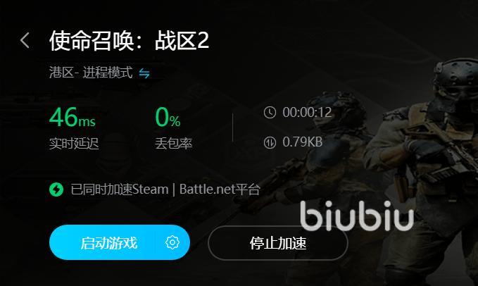Click the clock icon beside the timer
This screenshot has width=478, height=286.
tap(270, 113)
